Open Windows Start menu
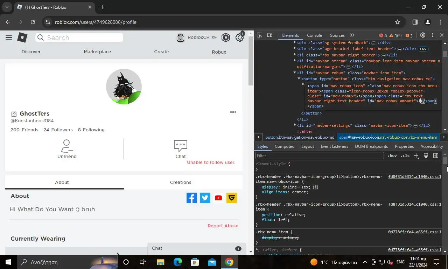Image resolution: width=448 pixels, height=269 pixels. coord(8,262)
